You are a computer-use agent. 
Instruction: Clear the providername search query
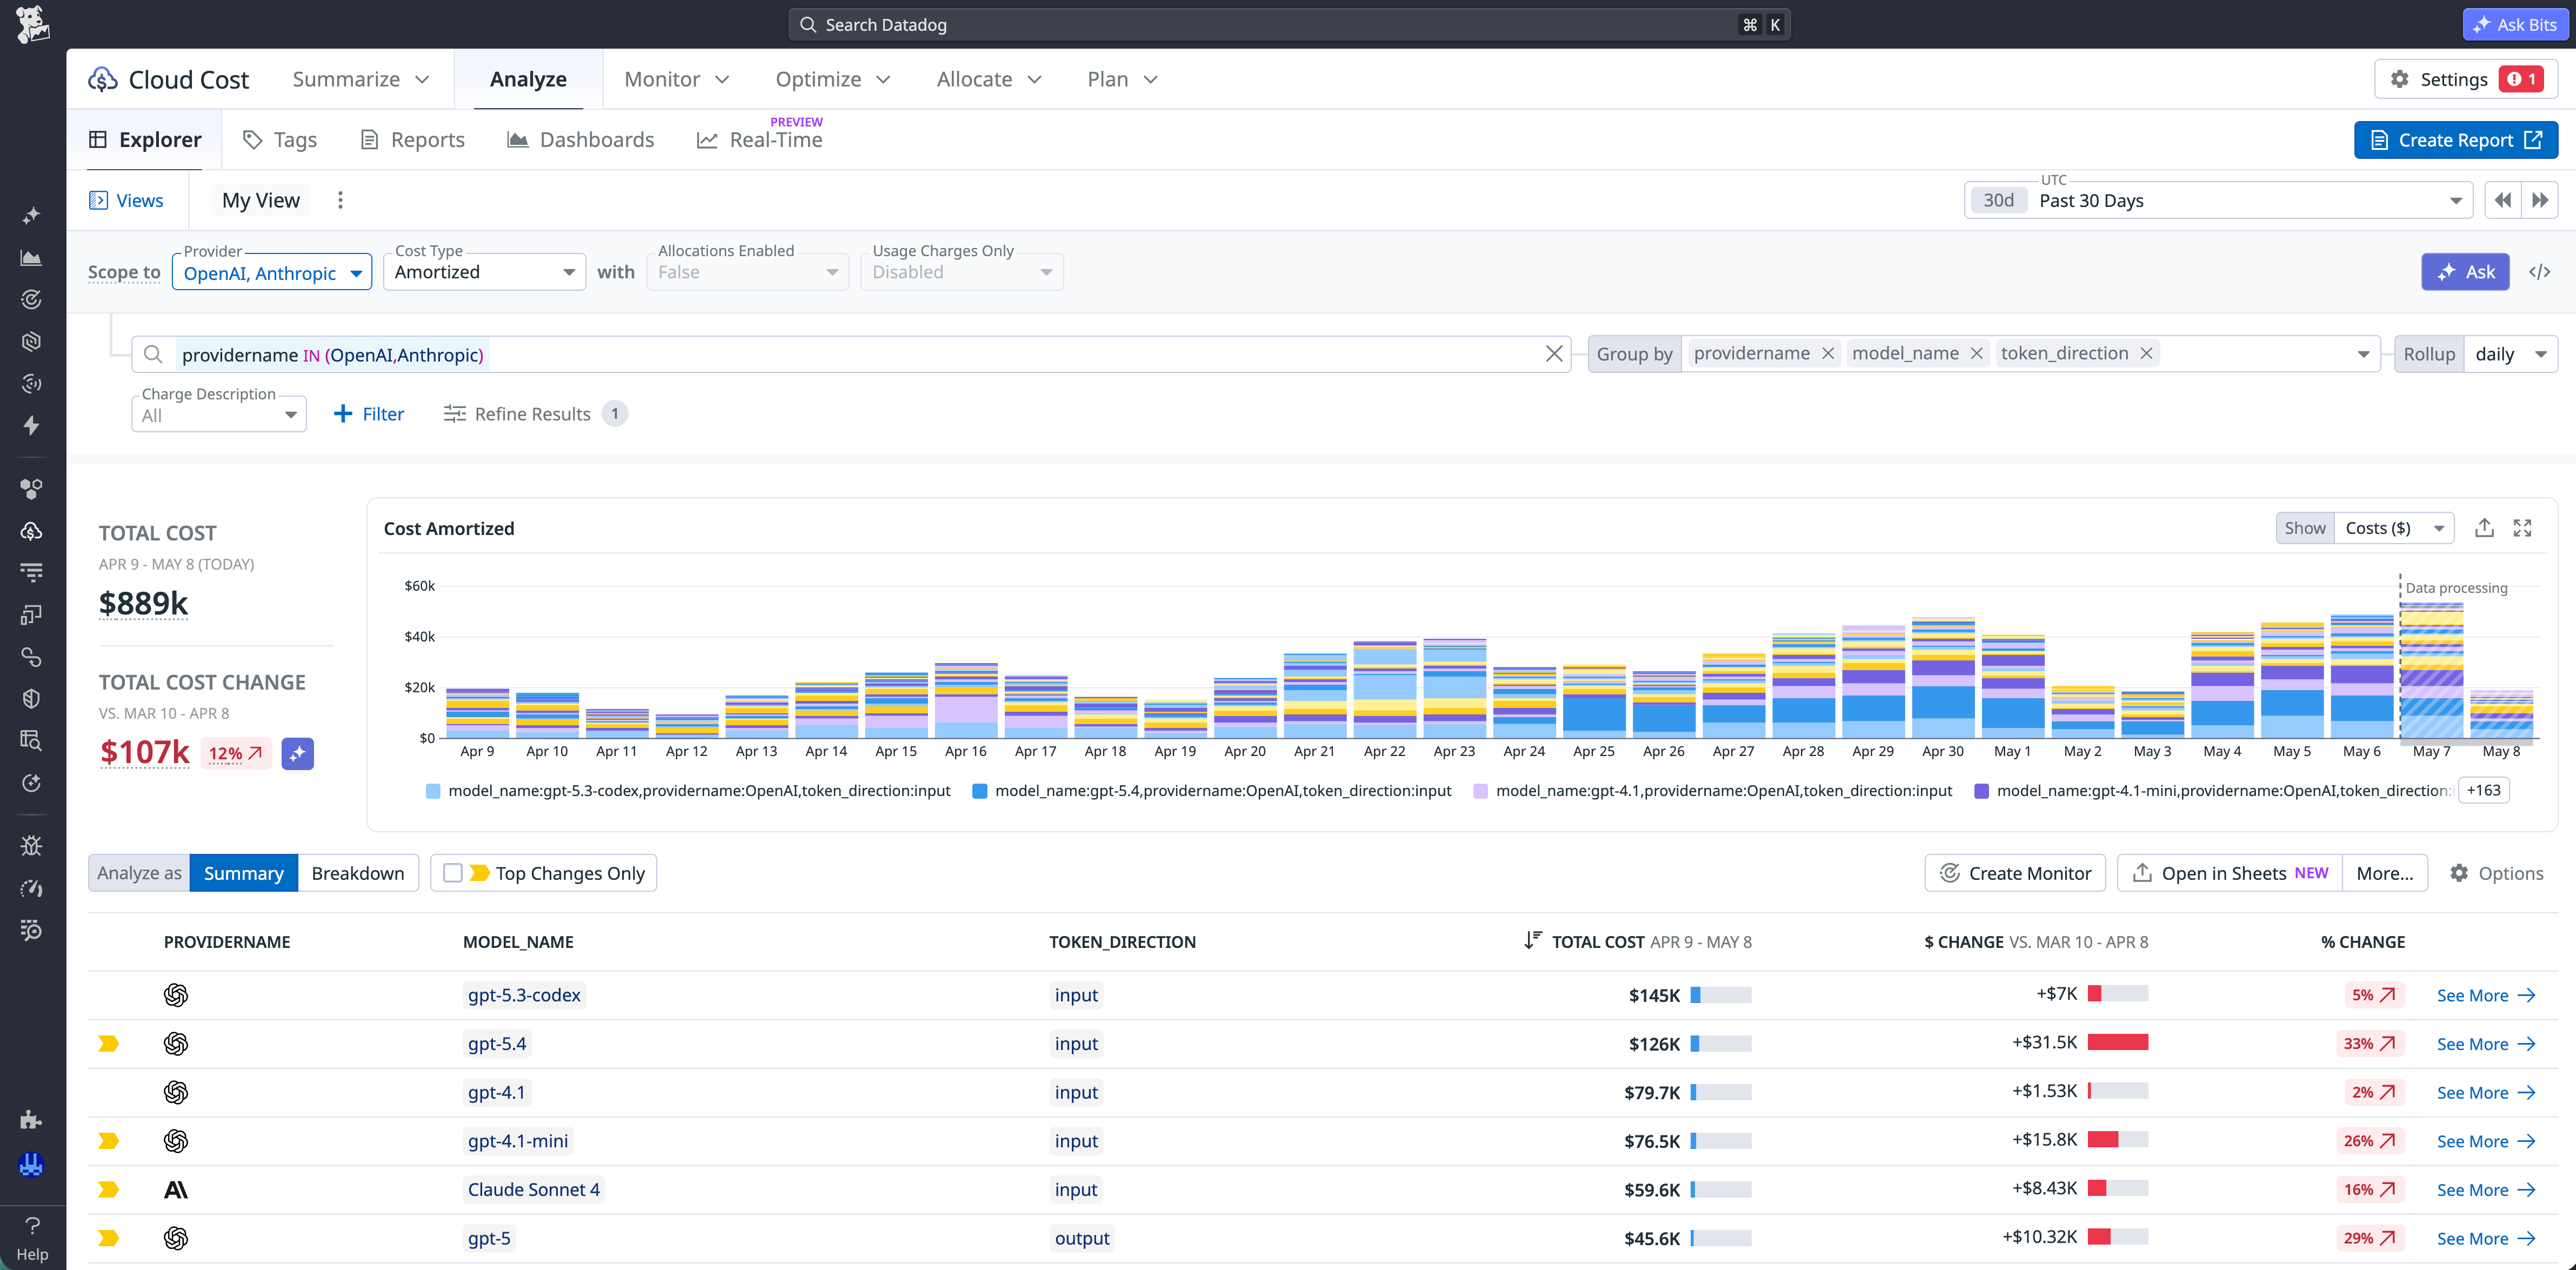(1554, 354)
